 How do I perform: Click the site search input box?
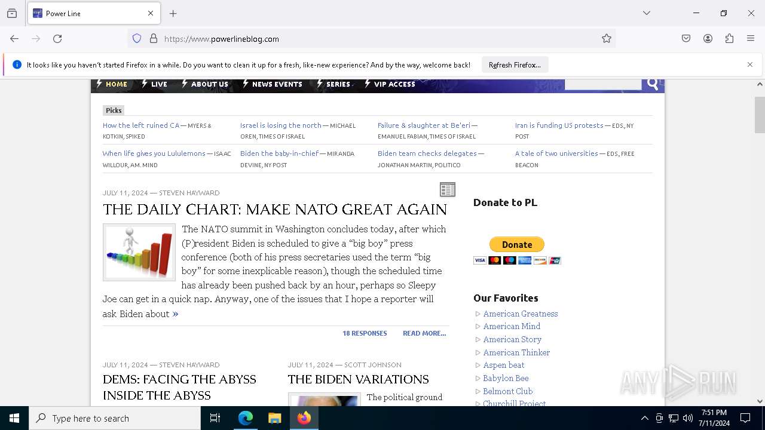click(603, 84)
